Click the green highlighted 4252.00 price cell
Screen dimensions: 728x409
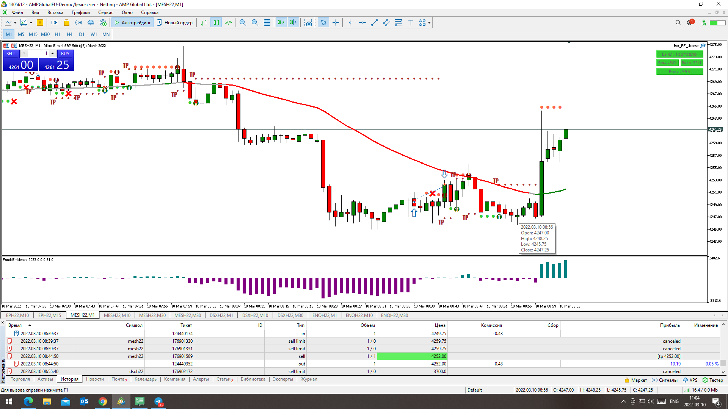pyautogui.click(x=412, y=356)
